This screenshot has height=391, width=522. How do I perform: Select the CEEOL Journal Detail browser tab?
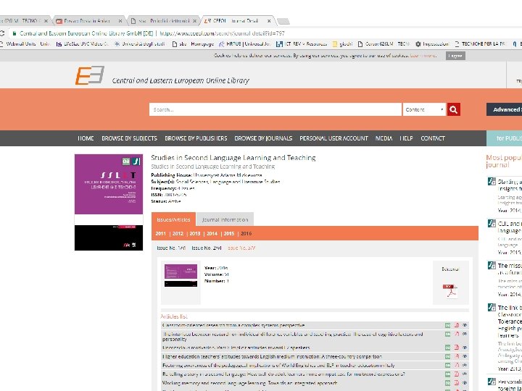click(237, 21)
